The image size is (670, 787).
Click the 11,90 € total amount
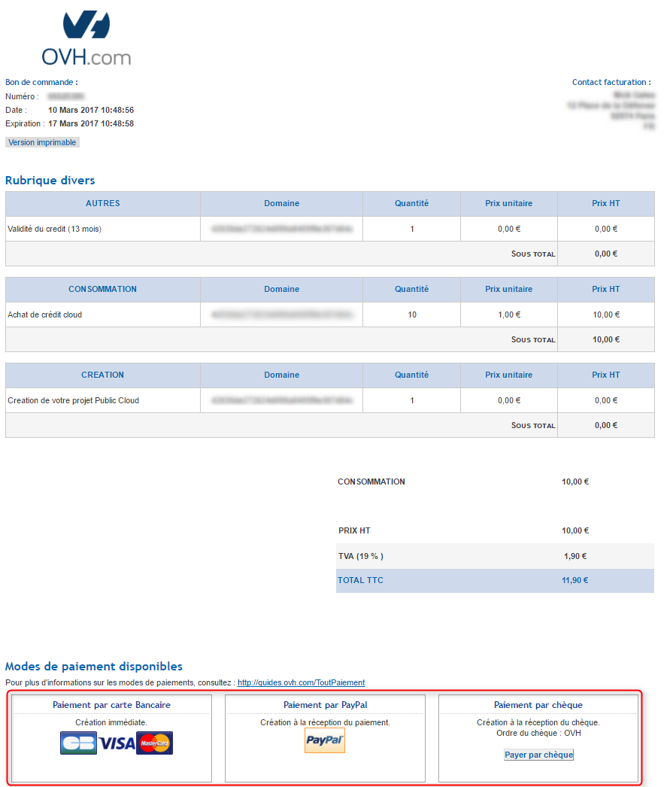tap(575, 580)
